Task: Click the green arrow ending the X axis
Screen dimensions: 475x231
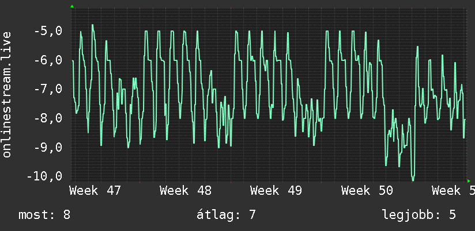Action: (x=469, y=181)
